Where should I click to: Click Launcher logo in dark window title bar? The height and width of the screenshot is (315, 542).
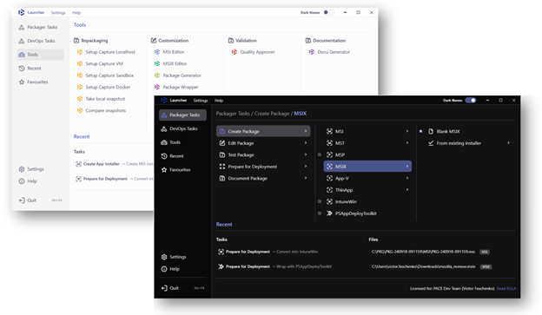(164, 100)
